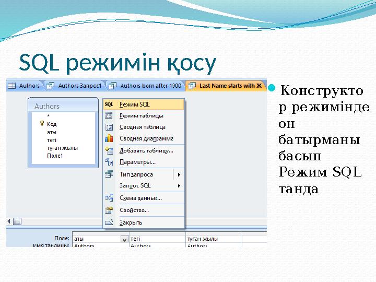This screenshot has height=282, width=376.
Task: Click the SQL icon beside Режим SQL
Action: [x=109, y=104]
